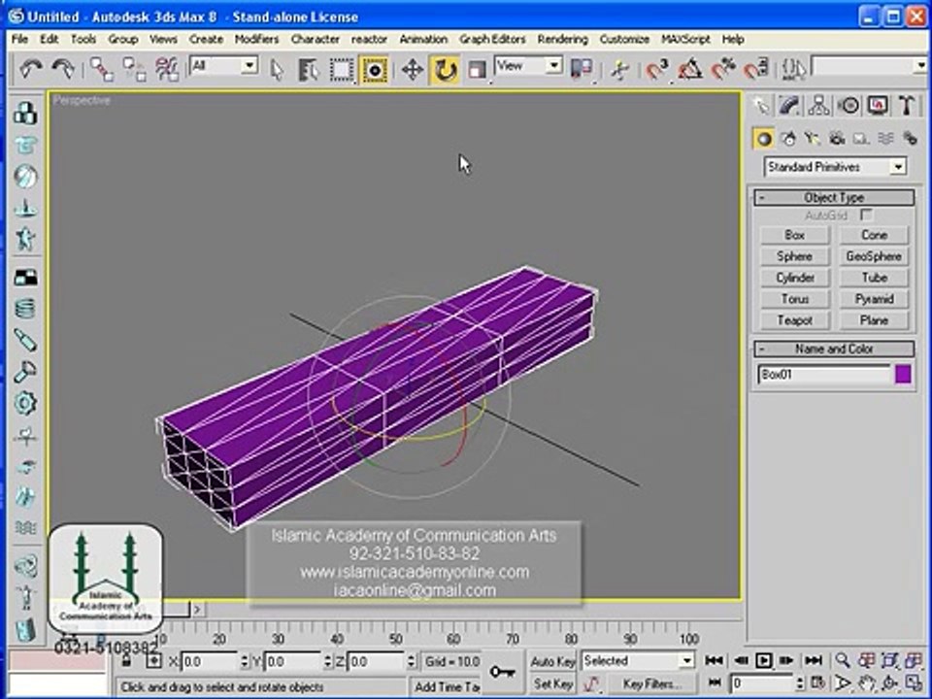Image resolution: width=932 pixels, height=699 pixels.
Task: Open the Modifiers menu
Action: pyautogui.click(x=256, y=39)
